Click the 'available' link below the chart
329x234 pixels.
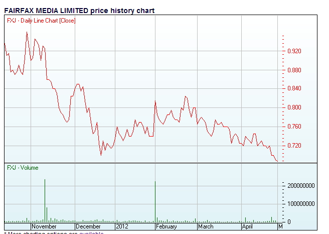pyautogui.click(x=91, y=232)
